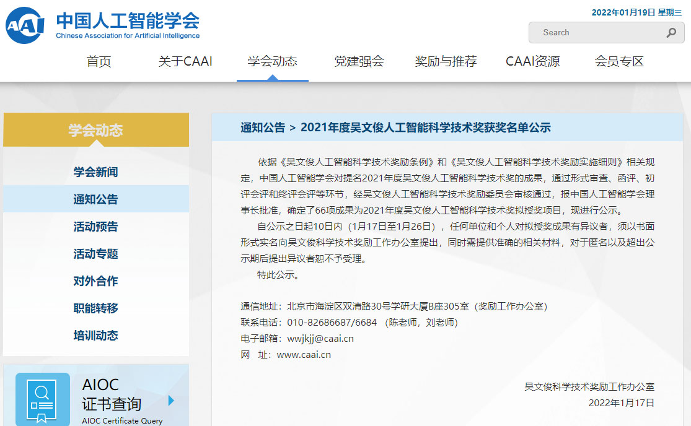
Task: Click the 中国人工智能学会 site title
Action: 128,20
